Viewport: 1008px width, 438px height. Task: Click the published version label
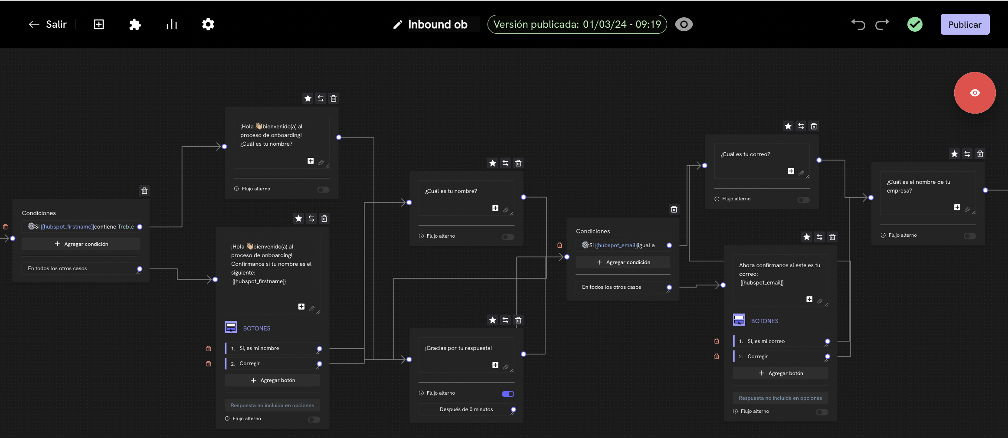tap(577, 24)
